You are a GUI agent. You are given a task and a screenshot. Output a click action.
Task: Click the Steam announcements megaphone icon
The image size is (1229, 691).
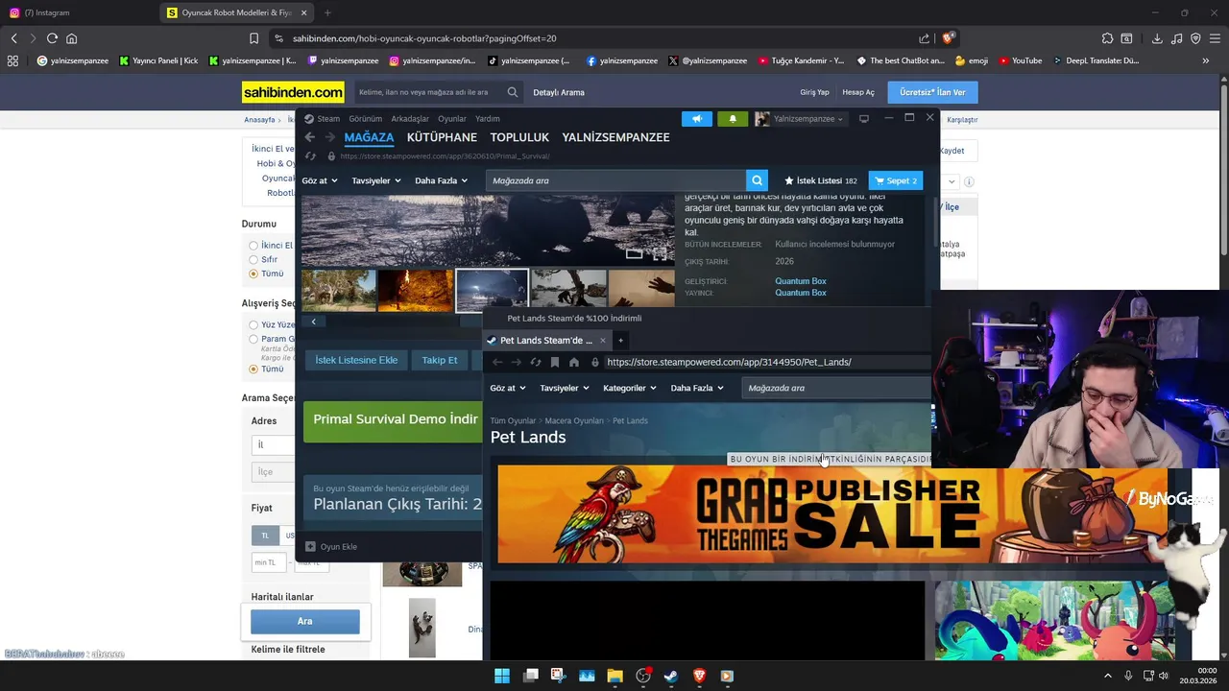coord(697,119)
